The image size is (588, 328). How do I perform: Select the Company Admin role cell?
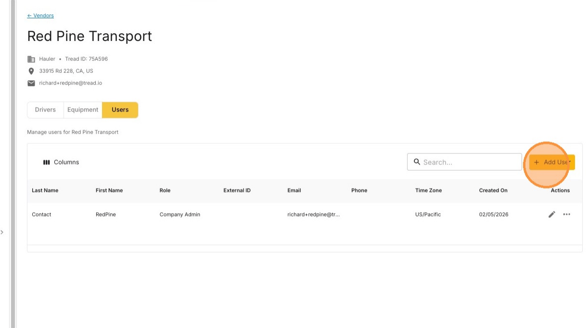point(180,214)
